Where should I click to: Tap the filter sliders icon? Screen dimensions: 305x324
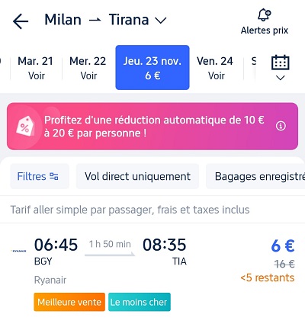point(54,176)
